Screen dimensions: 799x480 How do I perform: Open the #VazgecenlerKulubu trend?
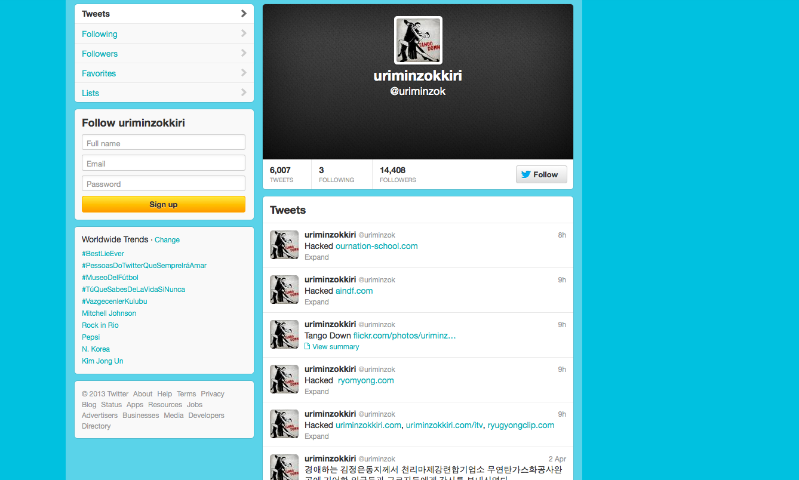pos(114,301)
